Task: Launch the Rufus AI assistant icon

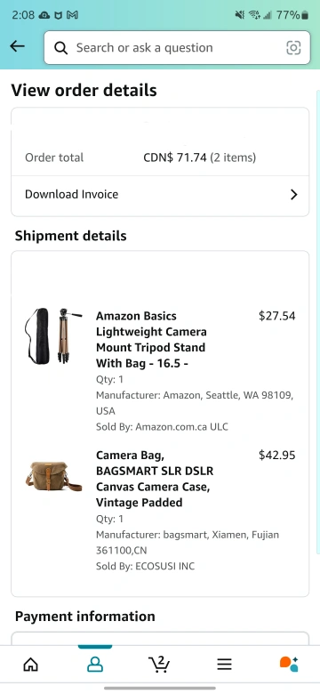Action: click(289, 664)
